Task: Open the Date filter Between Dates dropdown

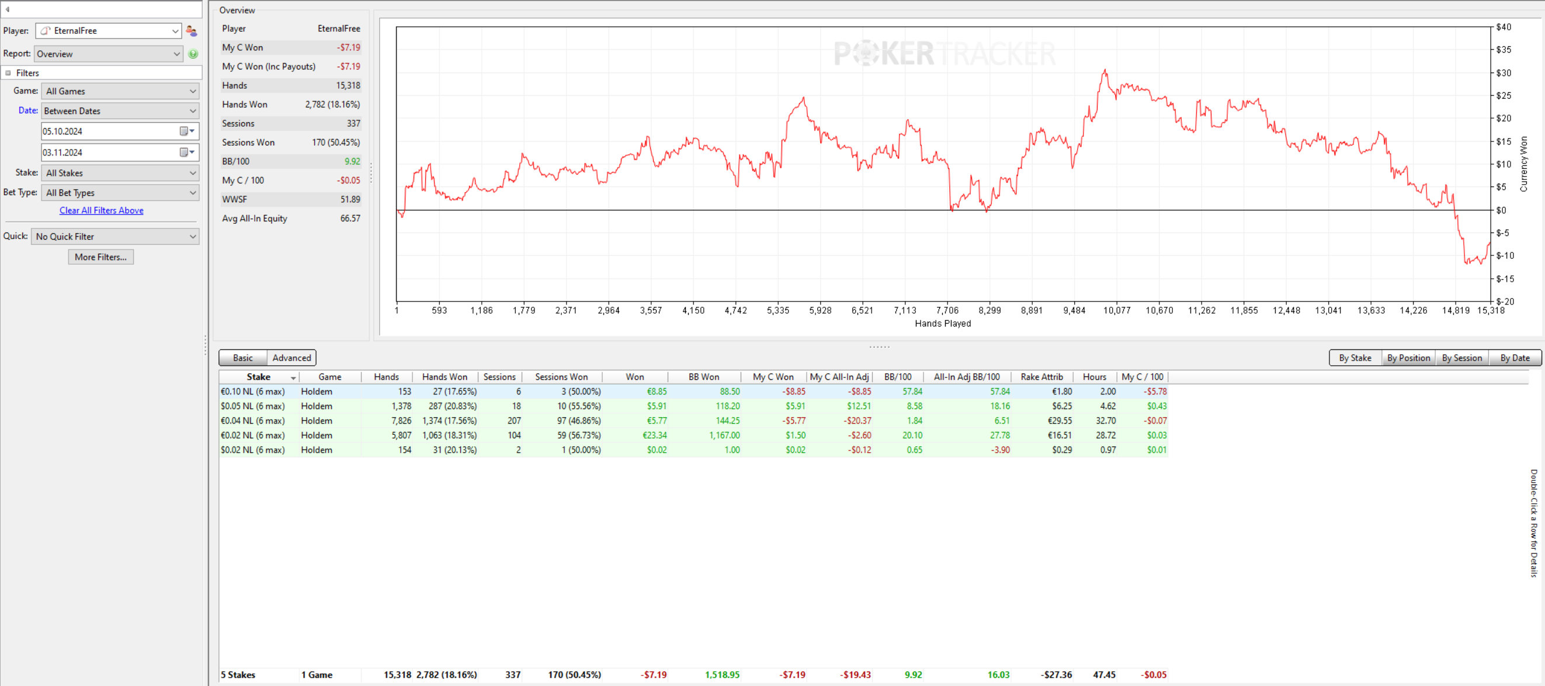Action: pyautogui.click(x=120, y=111)
